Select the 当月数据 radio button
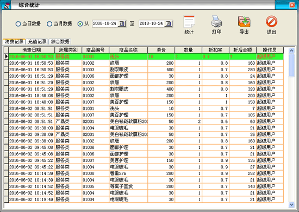Screen dimensions: 299x212 (49, 24)
